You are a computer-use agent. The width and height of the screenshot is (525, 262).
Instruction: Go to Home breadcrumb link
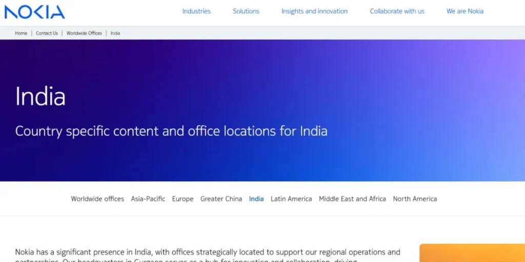tap(21, 33)
